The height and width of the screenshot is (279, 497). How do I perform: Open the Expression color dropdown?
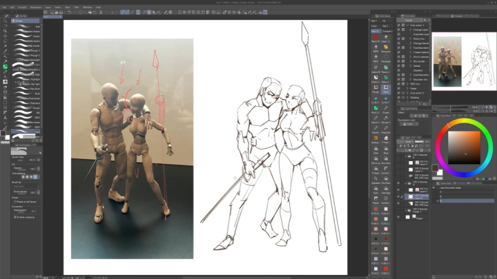[409, 124]
